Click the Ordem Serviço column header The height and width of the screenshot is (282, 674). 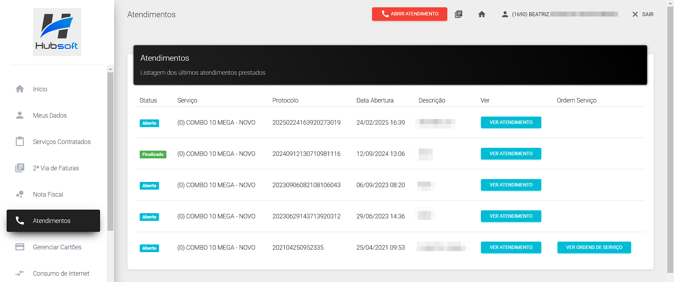tap(576, 100)
